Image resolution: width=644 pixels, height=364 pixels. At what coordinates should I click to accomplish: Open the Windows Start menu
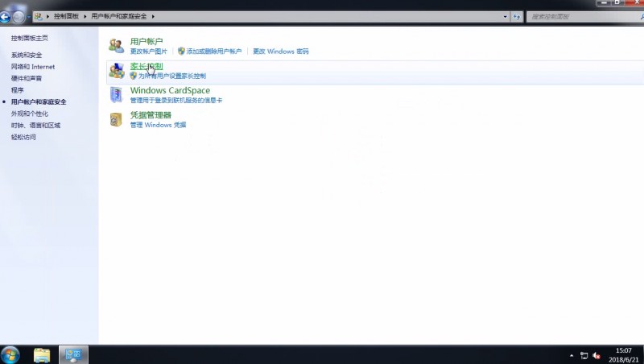click(x=10, y=355)
